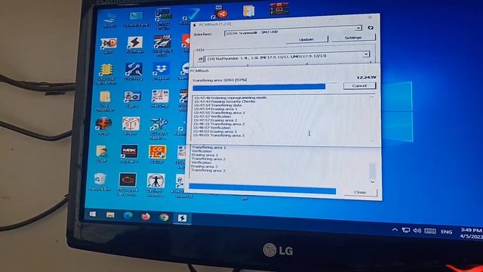Close the PCMflash main window
Image resolution: width=483 pixels, height=272 pixels.
[x=371, y=17]
